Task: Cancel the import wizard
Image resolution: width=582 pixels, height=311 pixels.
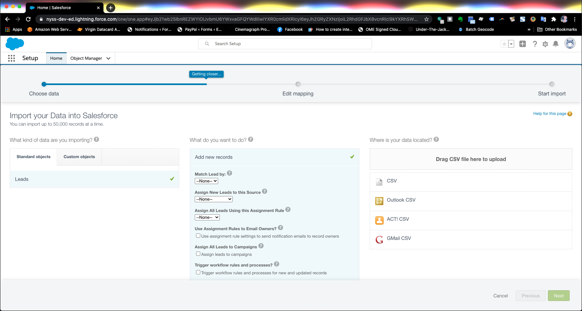Action: point(500,296)
